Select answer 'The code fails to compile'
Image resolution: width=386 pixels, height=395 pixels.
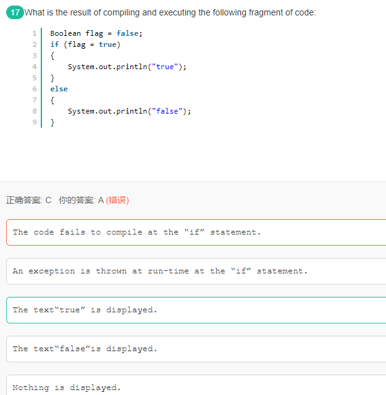(136, 232)
